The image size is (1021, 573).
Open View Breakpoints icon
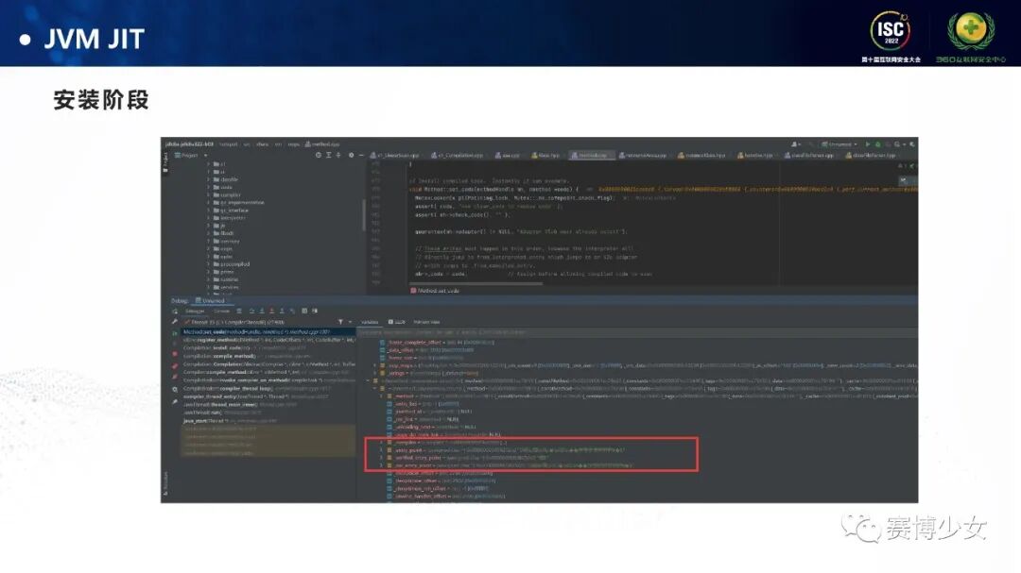click(x=175, y=366)
